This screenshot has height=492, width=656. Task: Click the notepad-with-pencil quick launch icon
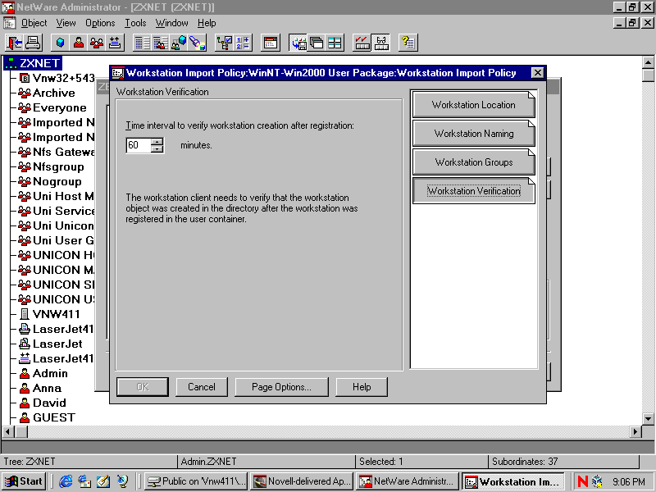click(103, 481)
